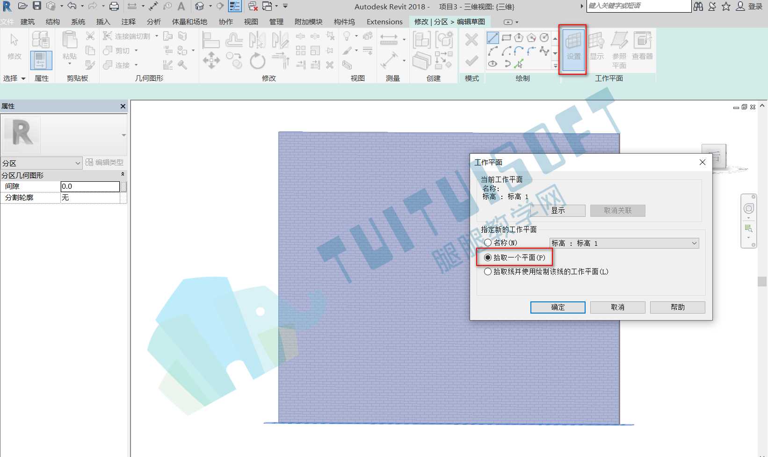Expand the draw gallery with its bottom arrow

[555, 66]
